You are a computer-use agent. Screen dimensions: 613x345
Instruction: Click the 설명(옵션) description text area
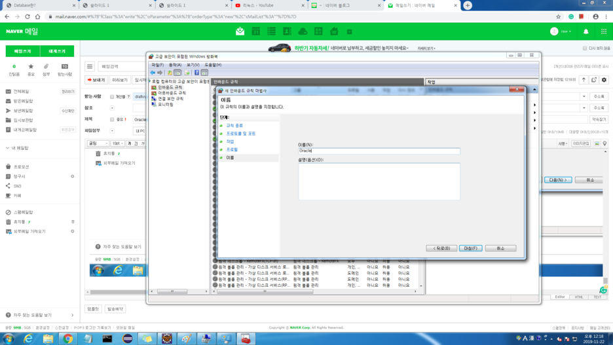[379, 182]
